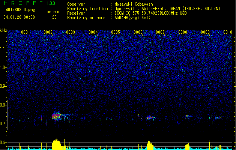Image resolution: width=236 pixels, height=150 pixels.
Task: Click the meteor count value 29
Action: [54, 17]
